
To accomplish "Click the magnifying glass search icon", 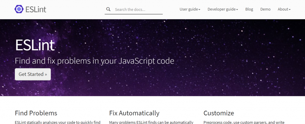I will pos(108,9).
